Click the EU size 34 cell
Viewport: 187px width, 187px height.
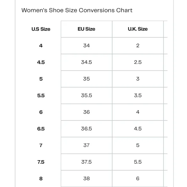coord(86,46)
